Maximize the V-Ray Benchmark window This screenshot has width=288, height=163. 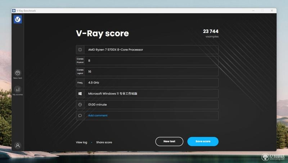click(x=263, y=11)
